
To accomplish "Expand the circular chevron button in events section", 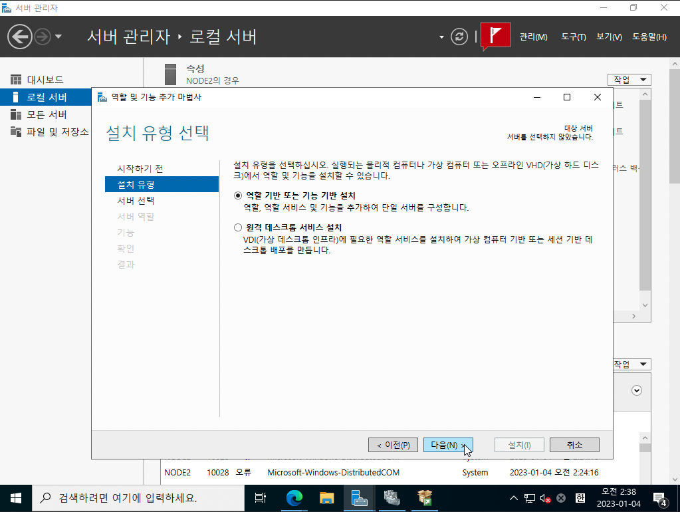I will 637,390.
